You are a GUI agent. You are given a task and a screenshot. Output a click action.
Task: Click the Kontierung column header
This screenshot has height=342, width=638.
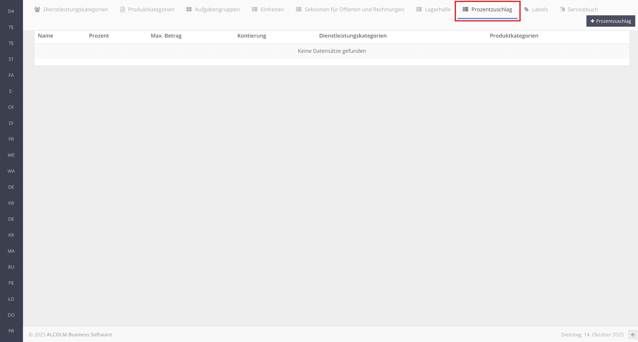[x=251, y=36]
